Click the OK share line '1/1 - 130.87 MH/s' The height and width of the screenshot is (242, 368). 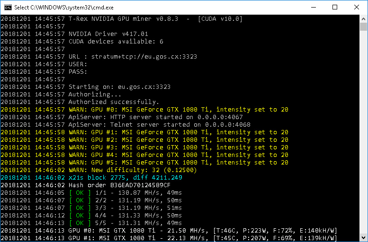(91, 193)
